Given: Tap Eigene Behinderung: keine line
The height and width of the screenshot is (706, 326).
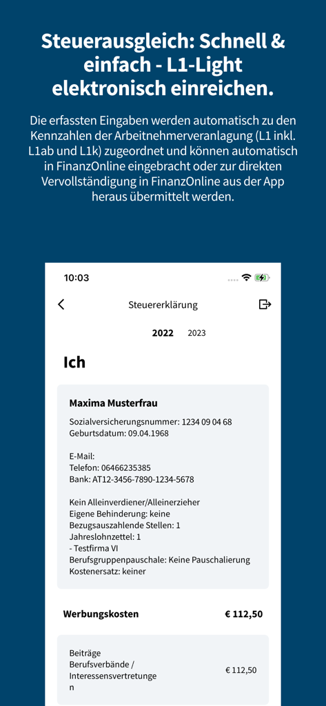Looking at the screenshot, I should pos(119,514).
